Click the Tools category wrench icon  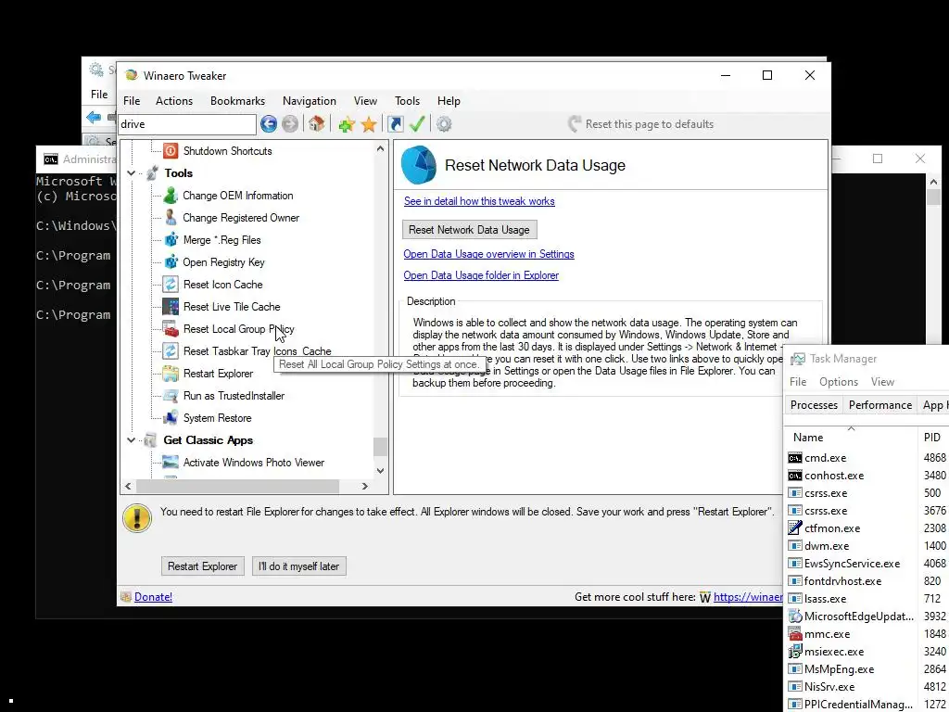[x=152, y=173]
